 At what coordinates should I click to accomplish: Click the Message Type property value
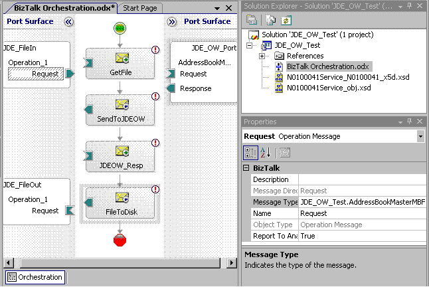pyautogui.click(x=362, y=202)
